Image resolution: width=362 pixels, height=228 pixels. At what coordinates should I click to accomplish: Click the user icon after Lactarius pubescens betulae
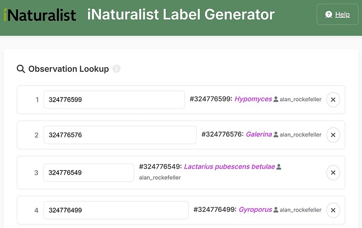279,167
